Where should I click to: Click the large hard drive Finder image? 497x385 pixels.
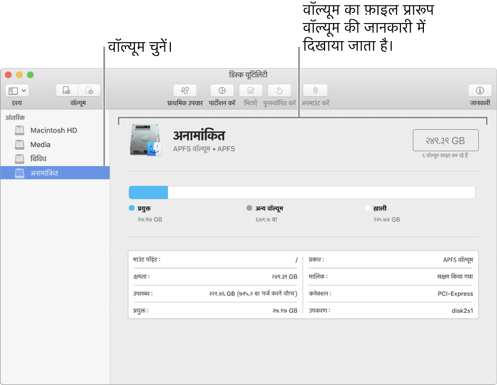146,140
